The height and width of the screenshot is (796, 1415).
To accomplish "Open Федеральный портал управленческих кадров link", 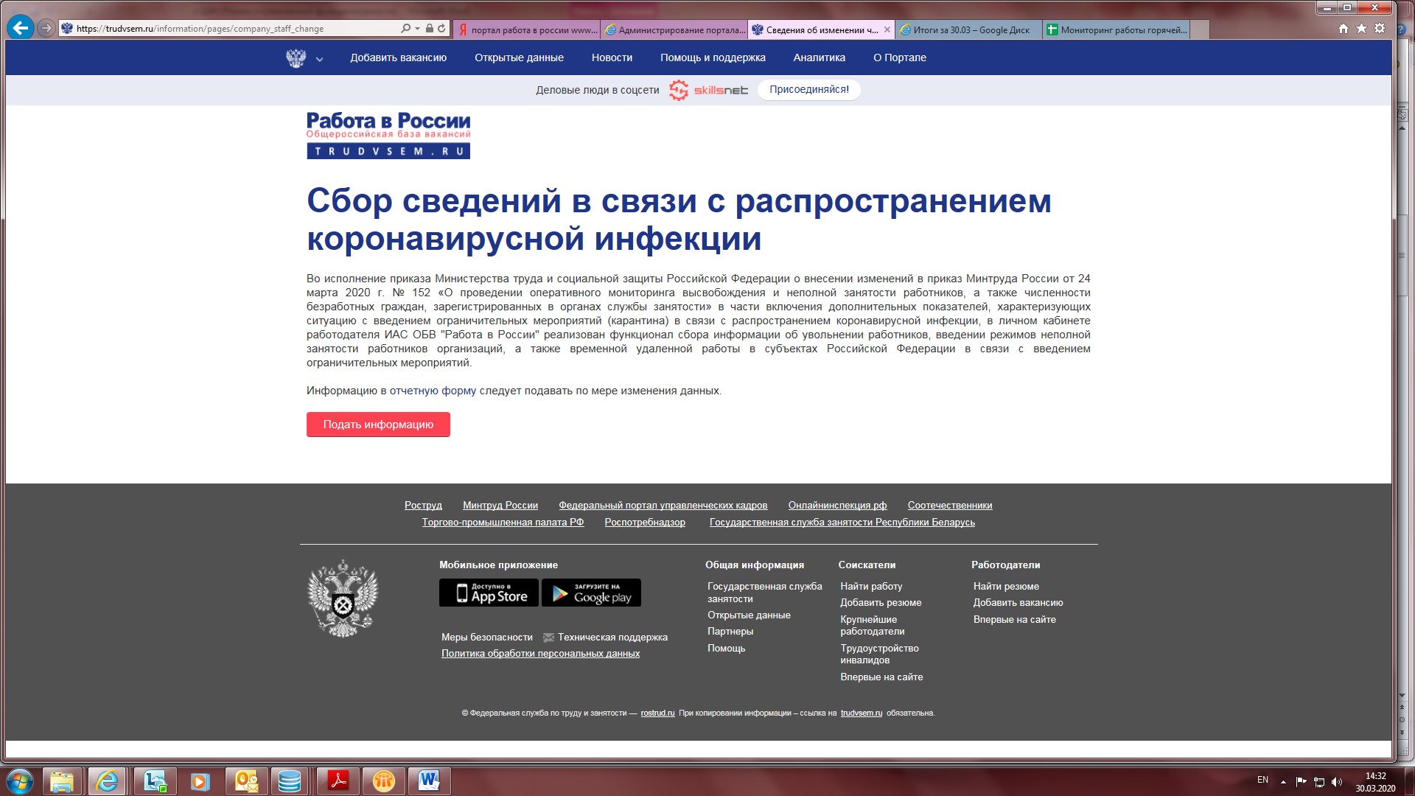I will [663, 506].
